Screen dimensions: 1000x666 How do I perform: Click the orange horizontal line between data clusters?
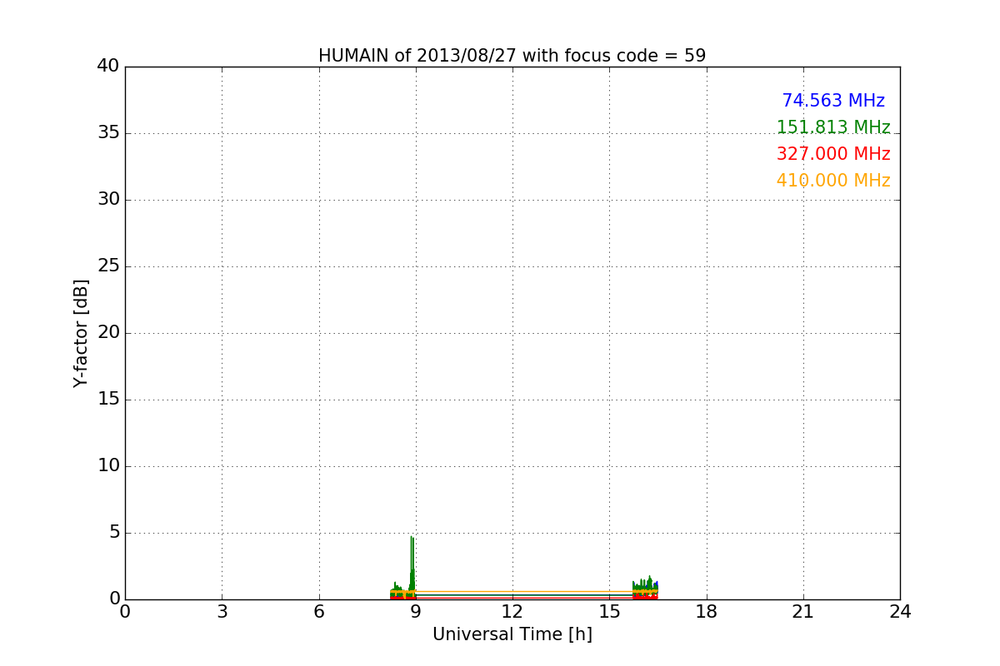point(523,592)
